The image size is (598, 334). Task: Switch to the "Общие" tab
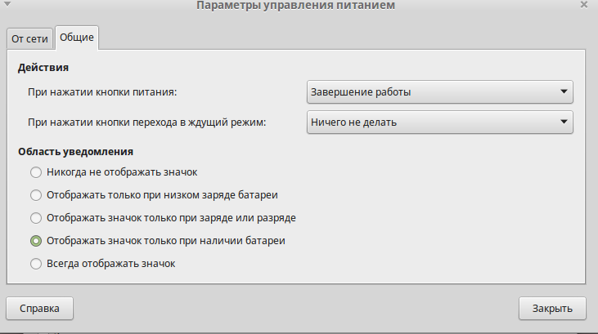click(77, 38)
